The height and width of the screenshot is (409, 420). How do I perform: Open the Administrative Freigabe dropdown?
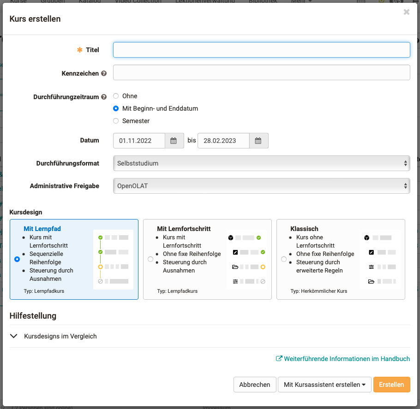pos(261,185)
